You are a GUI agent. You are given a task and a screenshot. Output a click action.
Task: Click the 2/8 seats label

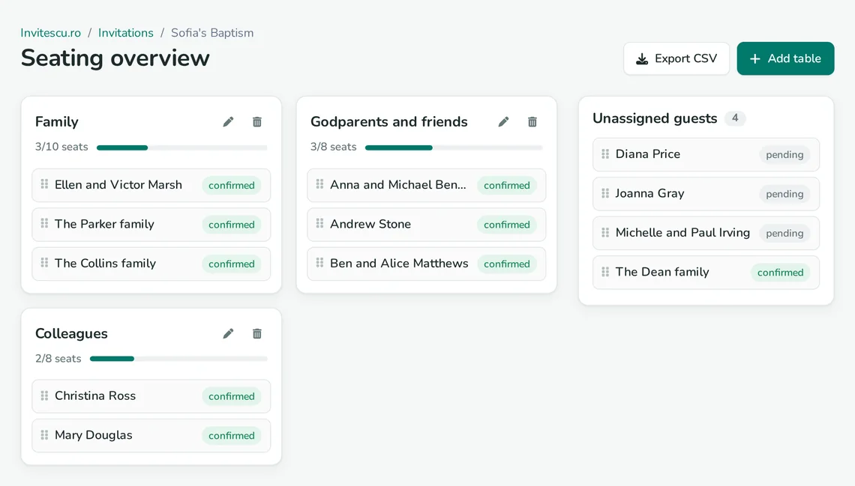[58, 359]
